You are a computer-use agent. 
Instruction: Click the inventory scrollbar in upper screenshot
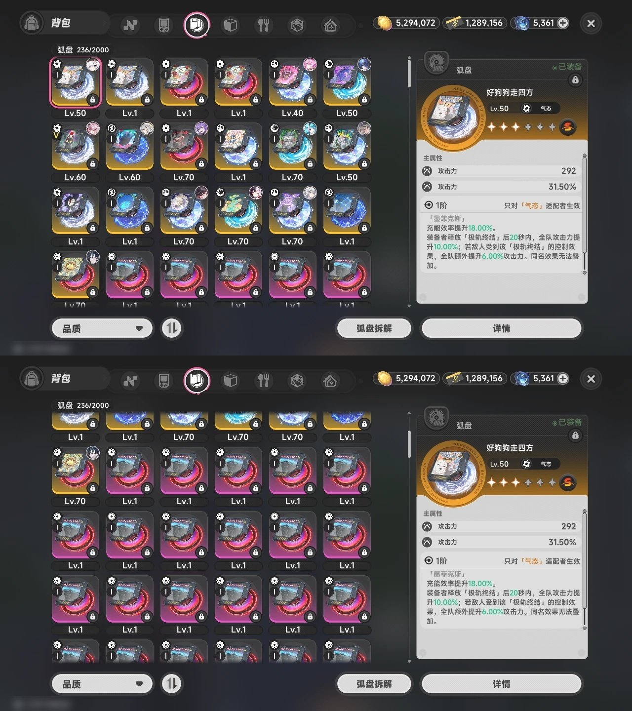pos(409,73)
